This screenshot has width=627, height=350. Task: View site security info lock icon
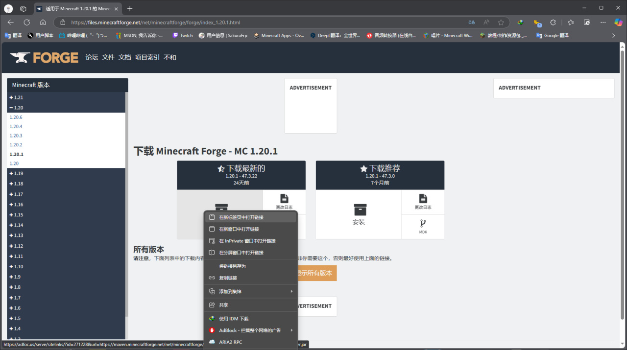[x=62, y=23]
